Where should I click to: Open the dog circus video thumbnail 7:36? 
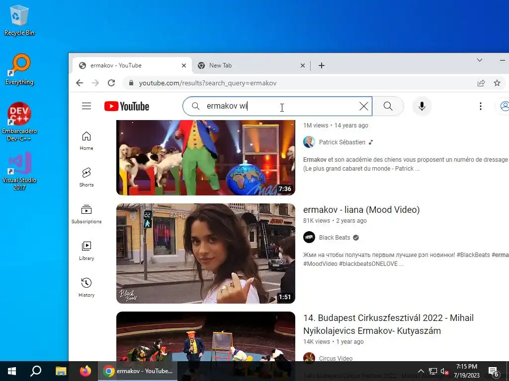(x=205, y=157)
